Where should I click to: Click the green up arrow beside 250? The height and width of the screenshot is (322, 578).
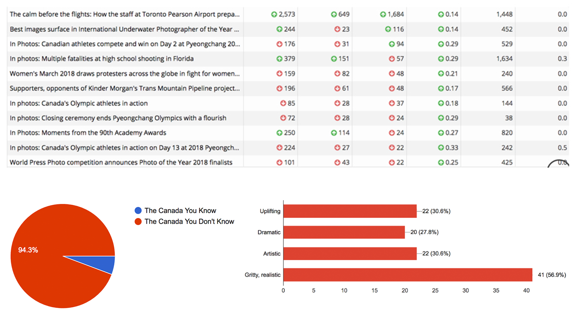280,133
